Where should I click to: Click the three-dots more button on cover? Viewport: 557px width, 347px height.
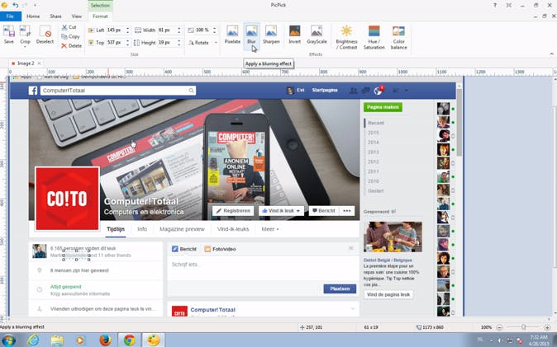[x=347, y=211]
